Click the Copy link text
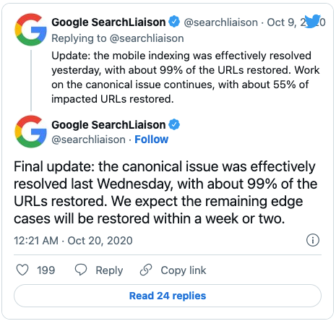 click(184, 270)
